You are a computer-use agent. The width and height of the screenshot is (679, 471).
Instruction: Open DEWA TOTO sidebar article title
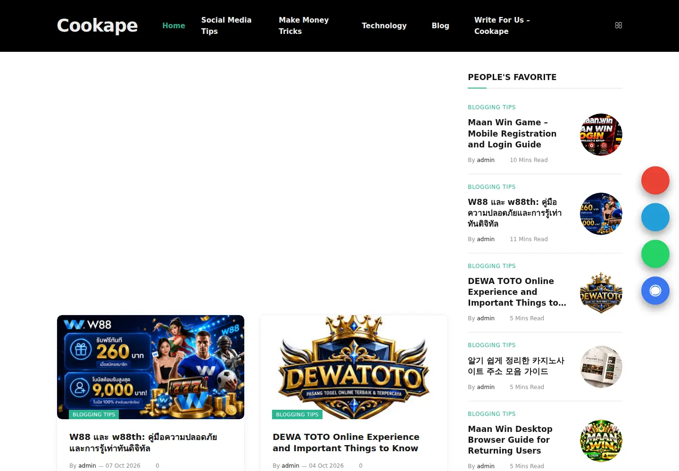[x=517, y=292]
